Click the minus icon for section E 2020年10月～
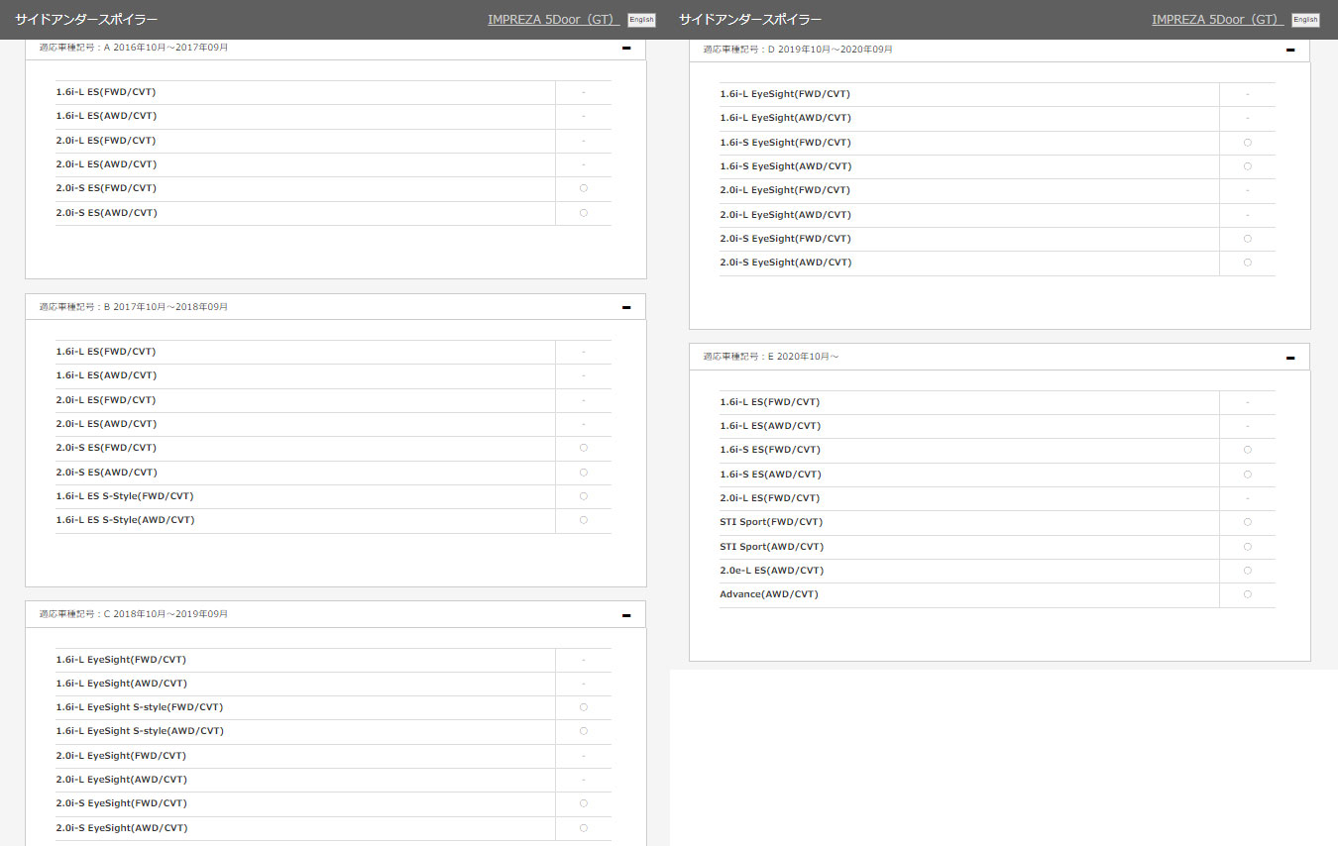 tap(1289, 357)
